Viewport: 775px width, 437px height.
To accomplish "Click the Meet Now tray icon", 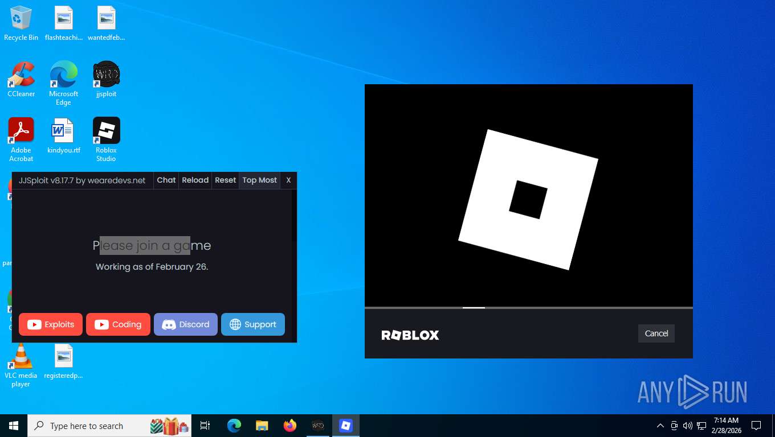I will [x=674, y=426].
